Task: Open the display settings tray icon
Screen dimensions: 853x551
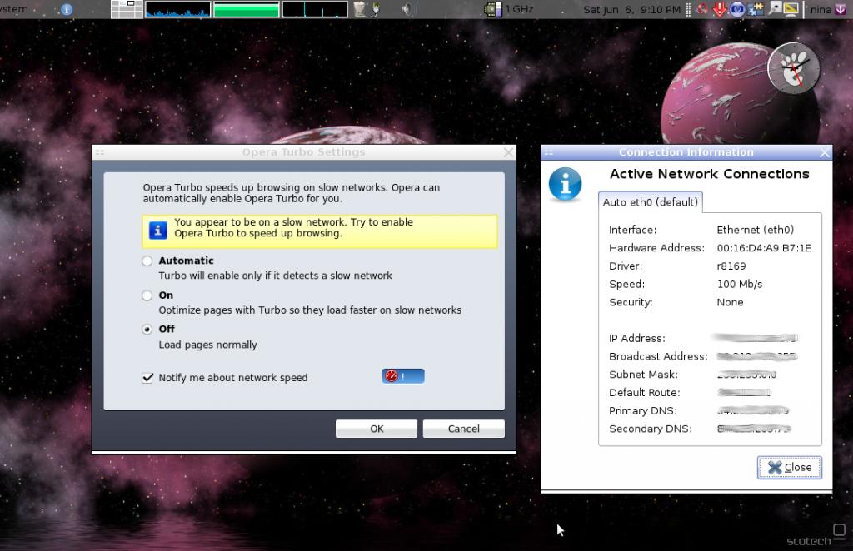Action: click(x=791, y=9)
